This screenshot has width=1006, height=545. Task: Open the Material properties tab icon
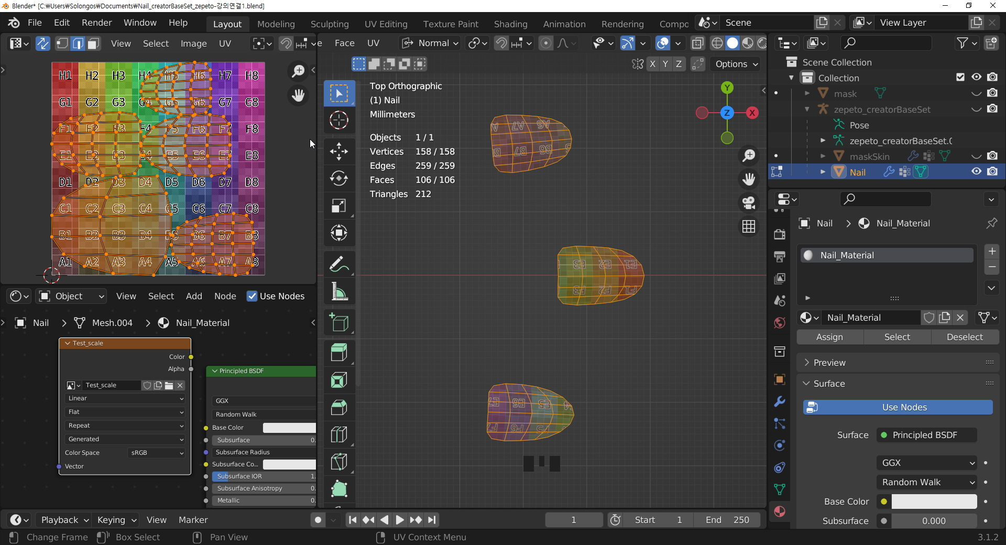pos(780,511)
